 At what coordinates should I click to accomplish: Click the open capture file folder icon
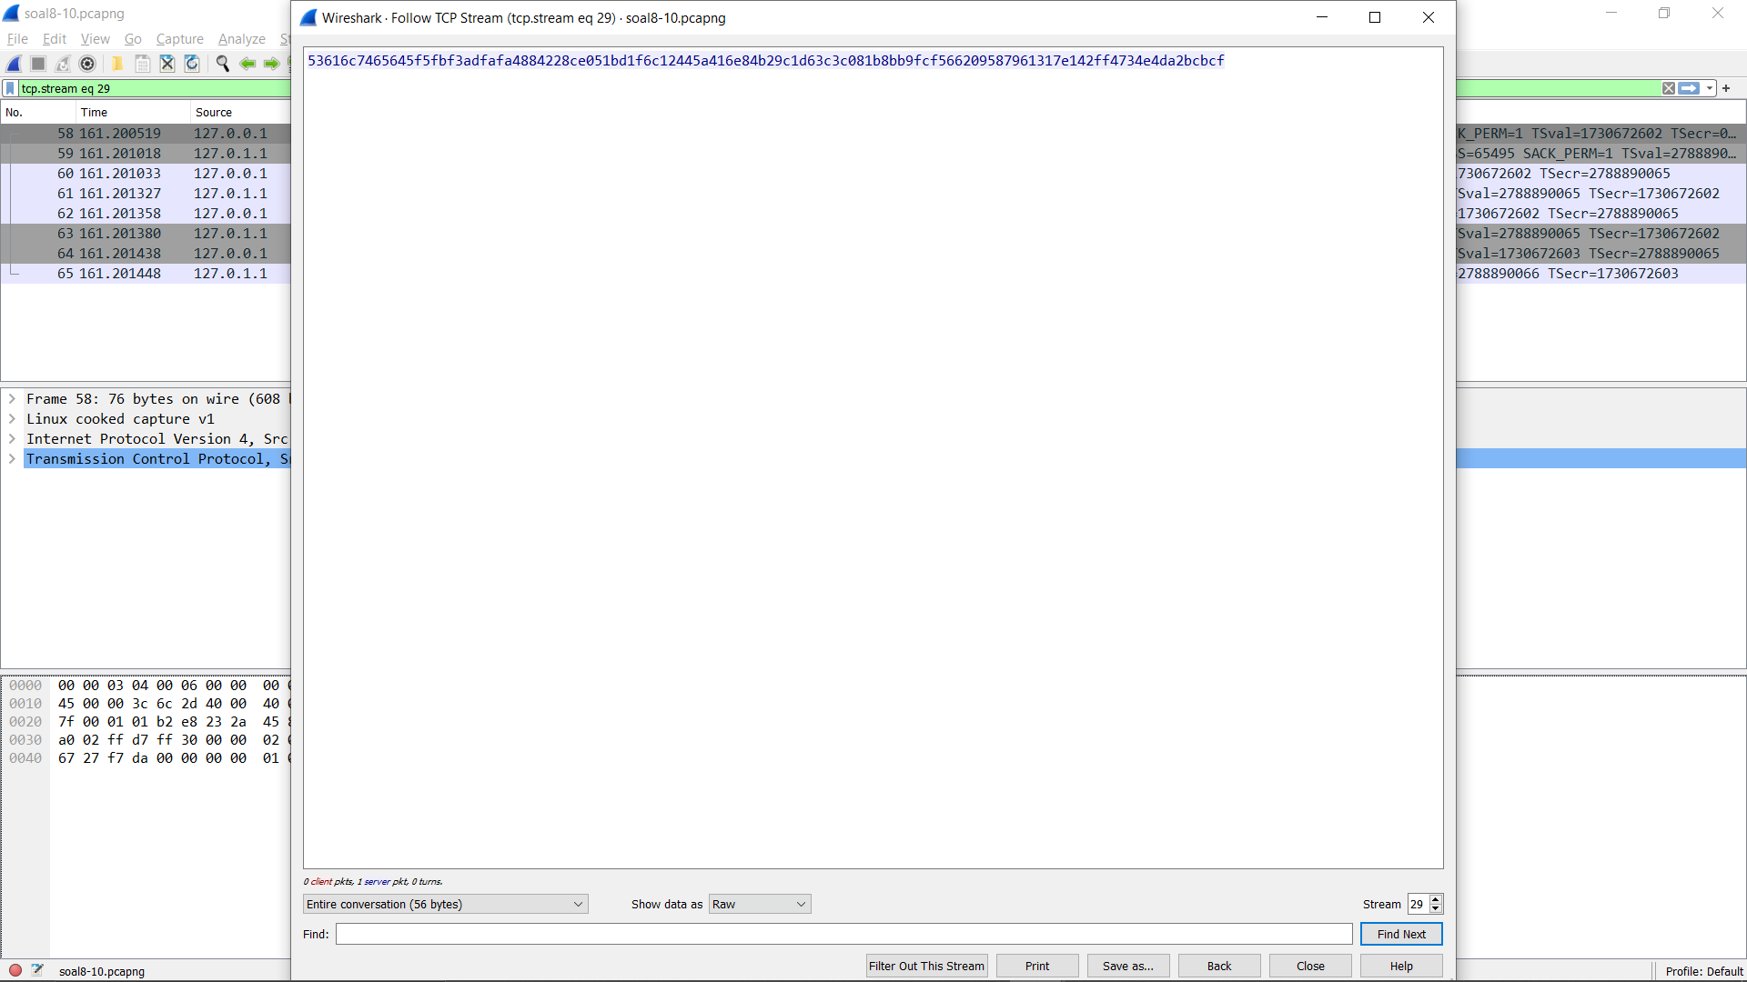(x=117, y=64)
